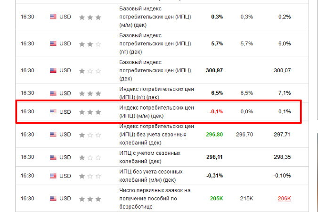Viewport: 318px width, 212px height.
Task: Click star rating in the 205K jobless claims row
Action: coord(90,199)
